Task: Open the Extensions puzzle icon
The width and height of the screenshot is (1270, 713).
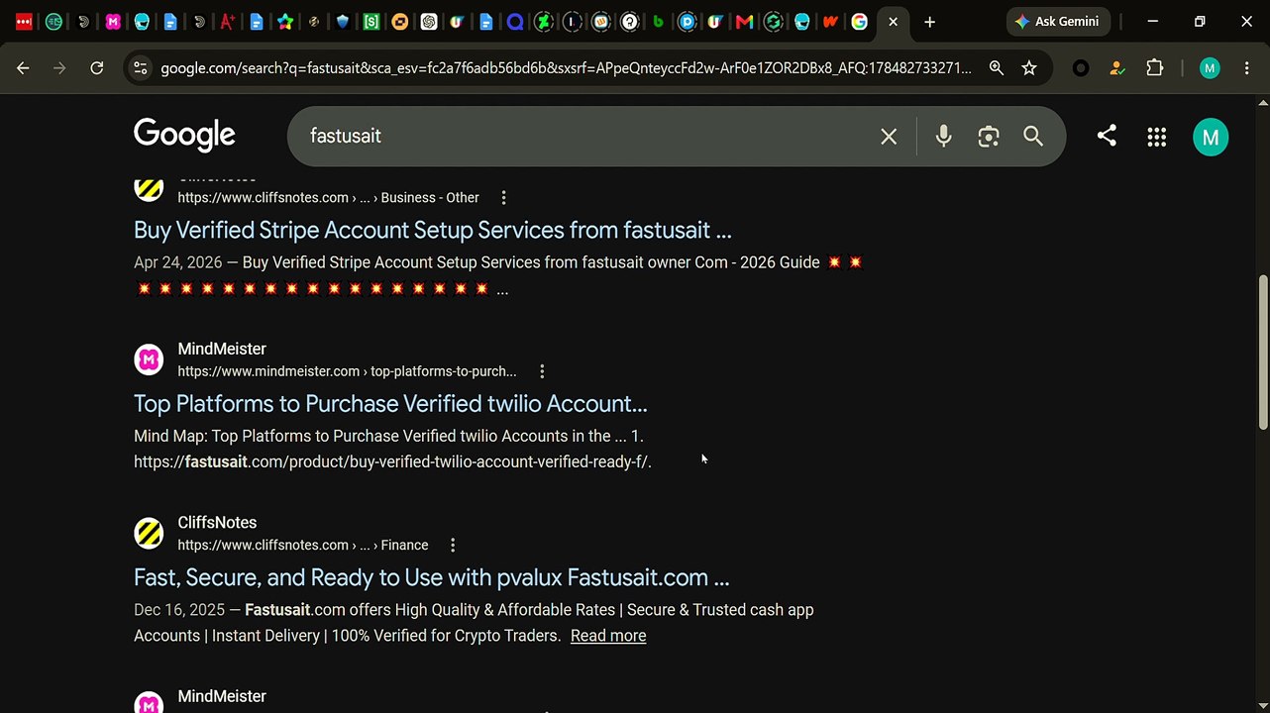Action: pos(1154,67)
